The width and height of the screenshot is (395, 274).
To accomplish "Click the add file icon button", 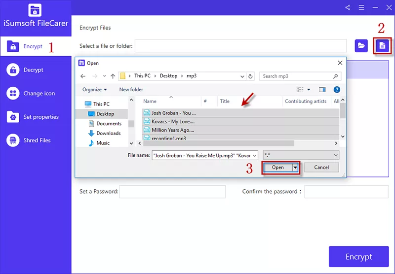I will coord(383,46).
